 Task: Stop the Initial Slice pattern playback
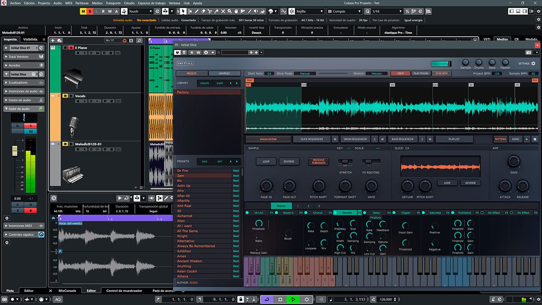(x=534, y=139)
